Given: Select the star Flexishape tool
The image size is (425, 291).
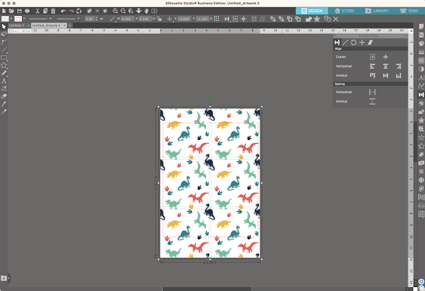Looking at the screenshot, I should pos(3,65).
